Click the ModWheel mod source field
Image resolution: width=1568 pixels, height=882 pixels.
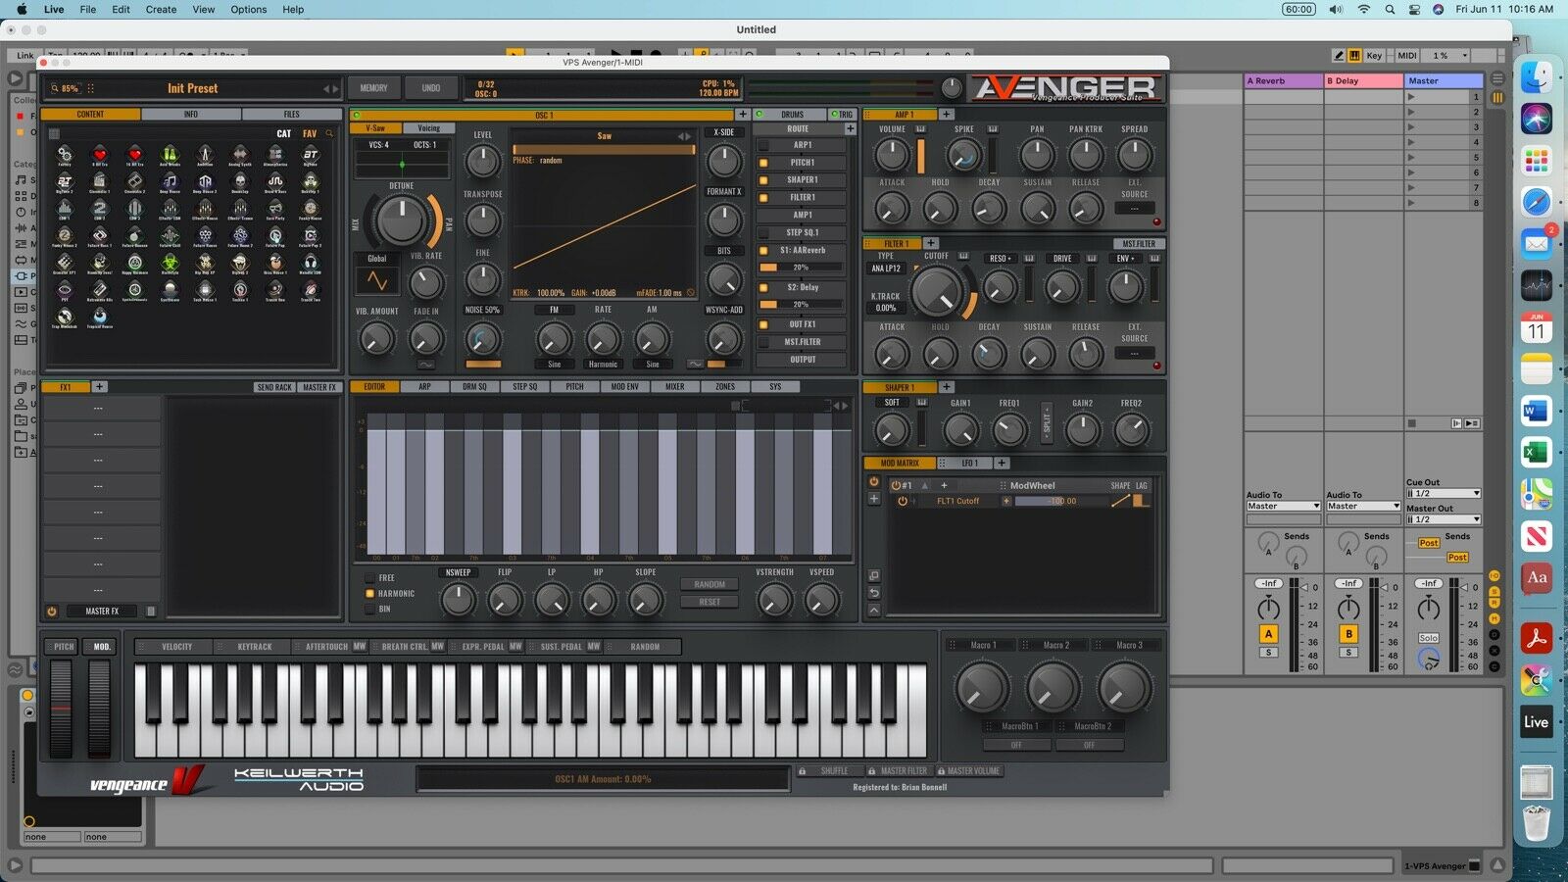point(1032,485)
